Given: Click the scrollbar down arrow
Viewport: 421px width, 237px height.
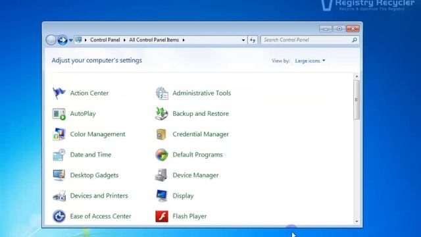Looking at the screenshot, I should [357, 222].
